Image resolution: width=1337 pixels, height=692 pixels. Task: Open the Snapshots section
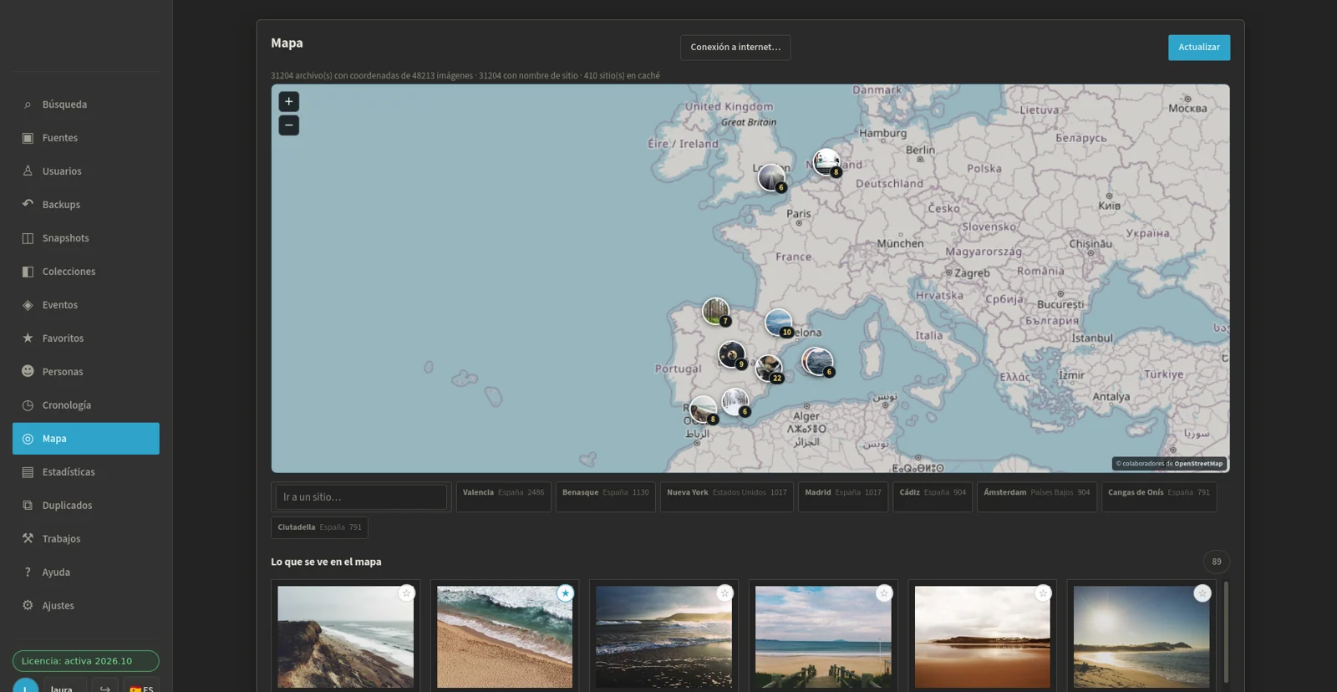pos(86,238)
